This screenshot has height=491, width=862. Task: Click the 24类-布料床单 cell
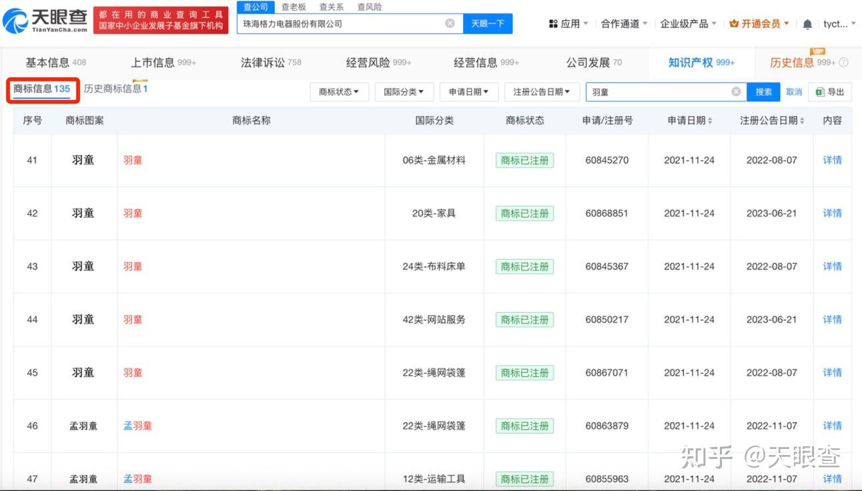pos(434,266)
